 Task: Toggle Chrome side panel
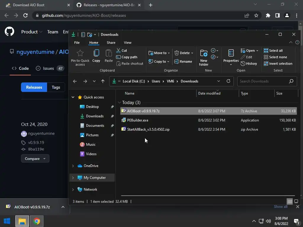278,15
